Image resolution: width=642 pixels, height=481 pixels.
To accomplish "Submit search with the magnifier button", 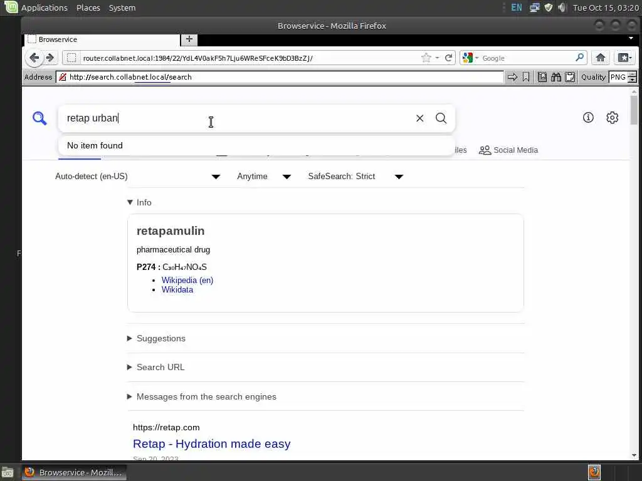I will (441, 118).
